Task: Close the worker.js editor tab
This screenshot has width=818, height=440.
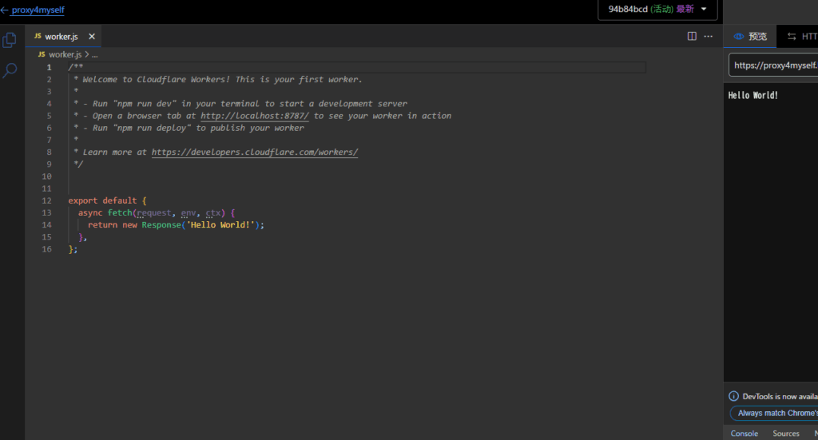Action: point(92,37)
